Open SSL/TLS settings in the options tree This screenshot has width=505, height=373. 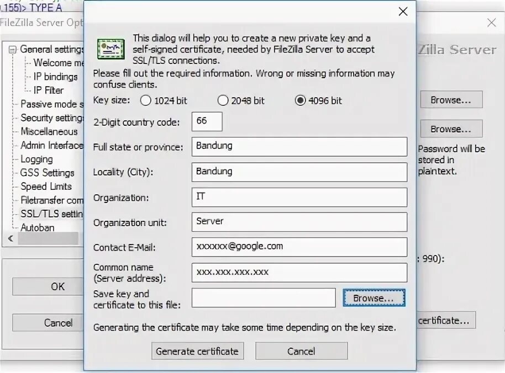pos(51,214)
